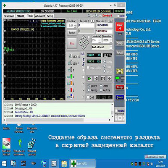Click the reverse play arrow button
The height and width of the screenshot is (168, 168).
point(96,79)
